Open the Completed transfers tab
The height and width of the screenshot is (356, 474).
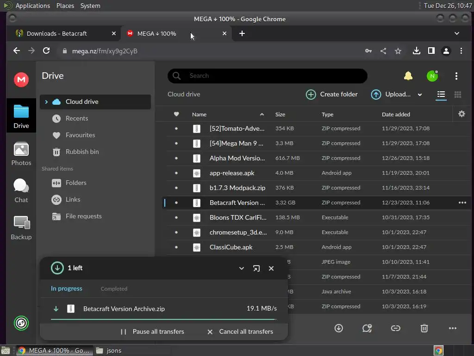coord(114,289)
